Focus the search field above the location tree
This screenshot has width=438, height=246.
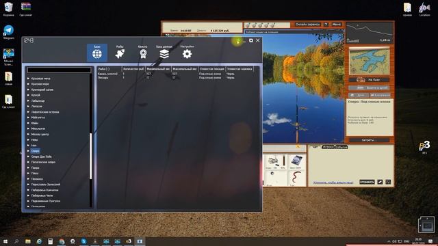(x=60, y=70)
